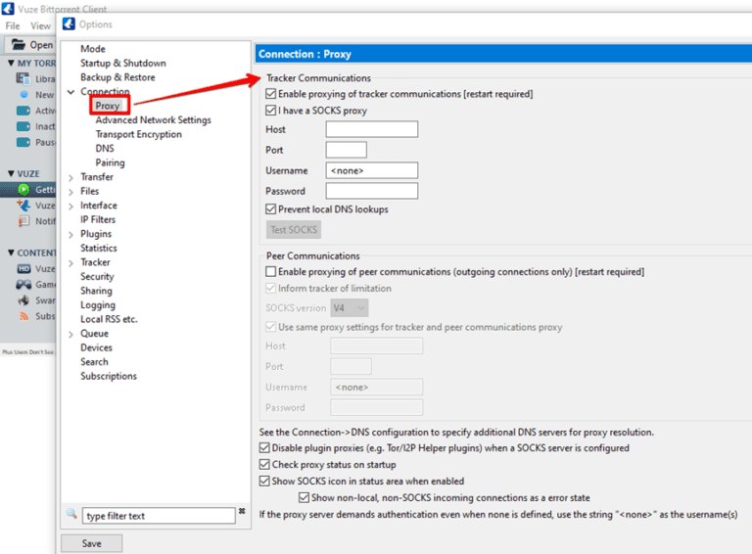
Task: Toggle Enable proxying of tracker communications
Action: [271, 94]
